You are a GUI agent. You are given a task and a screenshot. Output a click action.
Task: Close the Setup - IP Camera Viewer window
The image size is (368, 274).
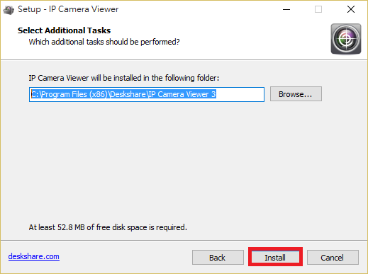click(351, 9)
